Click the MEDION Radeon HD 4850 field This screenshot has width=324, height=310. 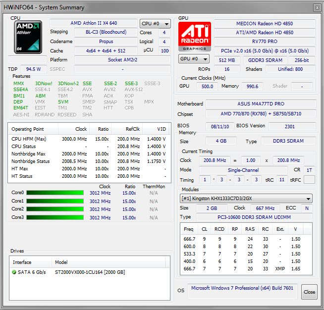[265, 24]
